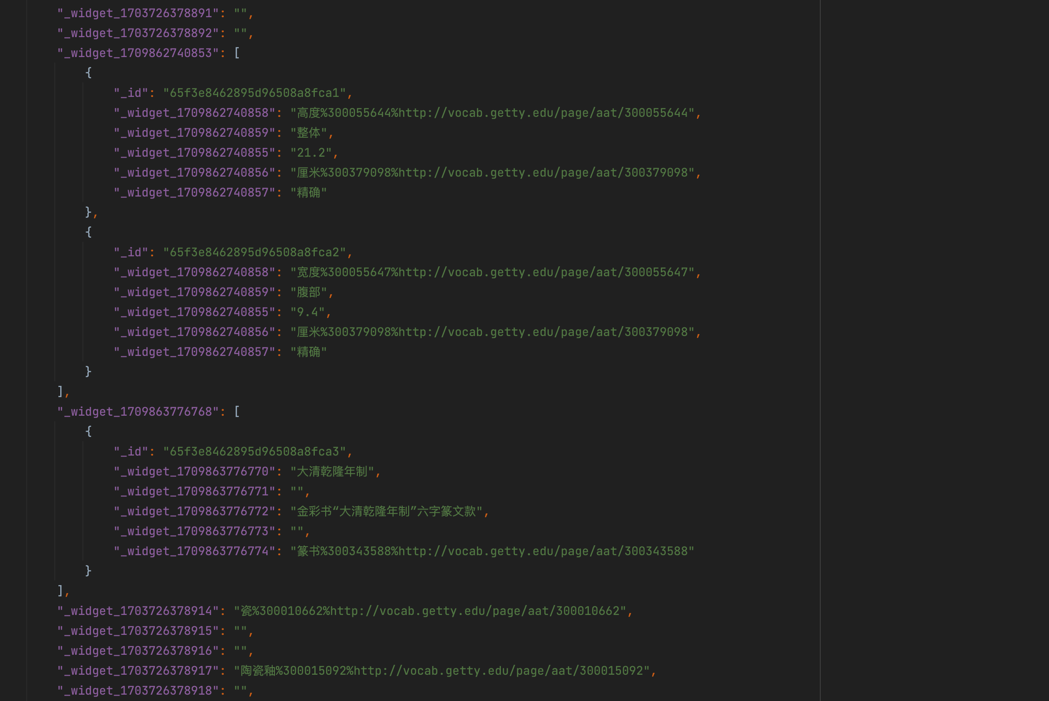Viewport: 1049px width, 701px height.
Task: Click the 瓷 300010662 vocab URL
Action: (x=475, y=611)
